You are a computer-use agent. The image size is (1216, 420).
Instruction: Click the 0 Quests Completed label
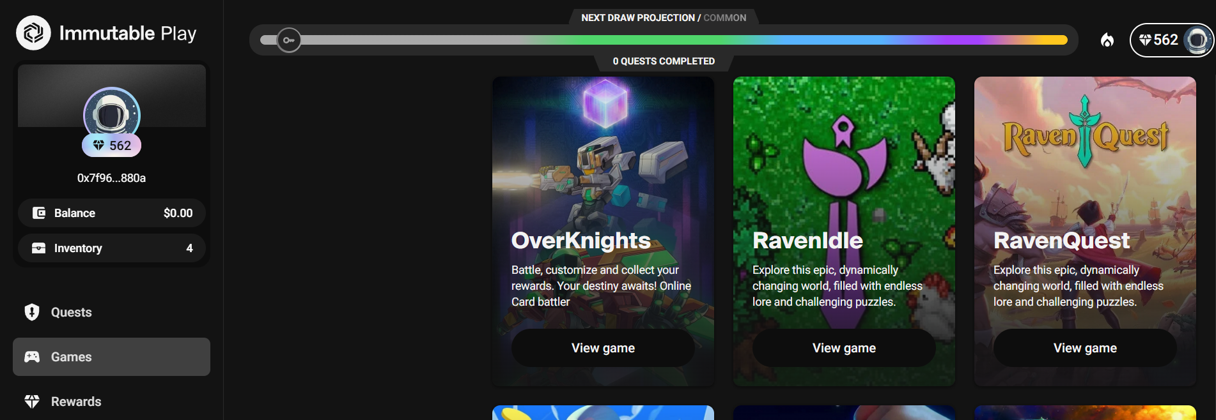pos(664,61)
